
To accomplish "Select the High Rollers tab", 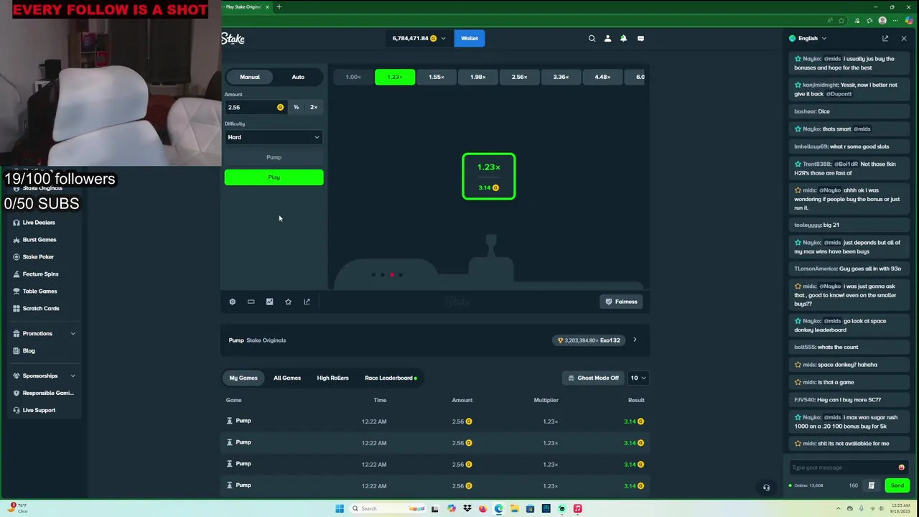I will point(332,378).
